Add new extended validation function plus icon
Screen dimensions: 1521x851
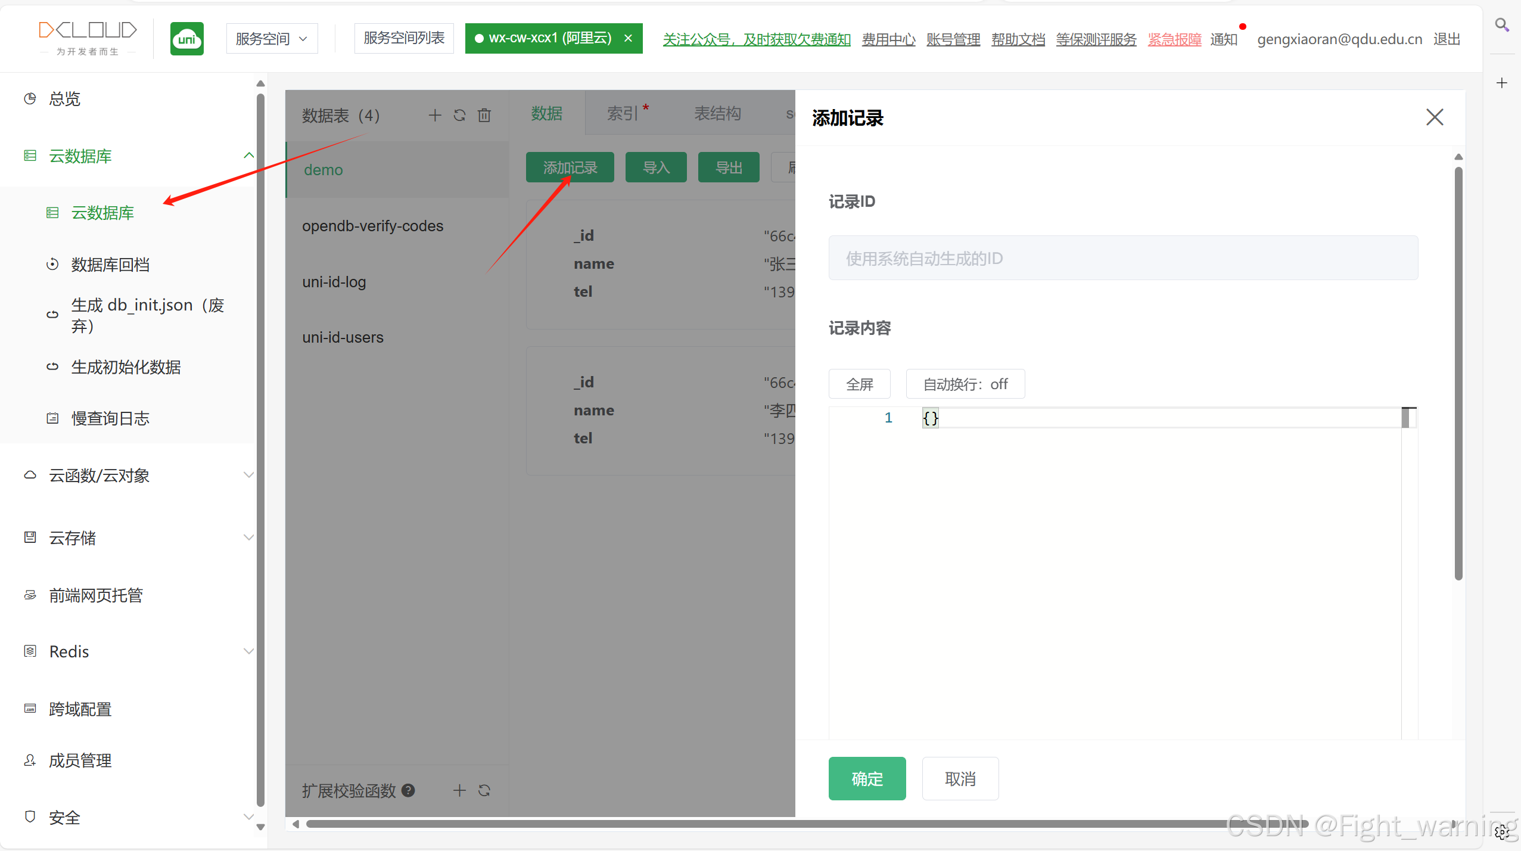[459, 790]
